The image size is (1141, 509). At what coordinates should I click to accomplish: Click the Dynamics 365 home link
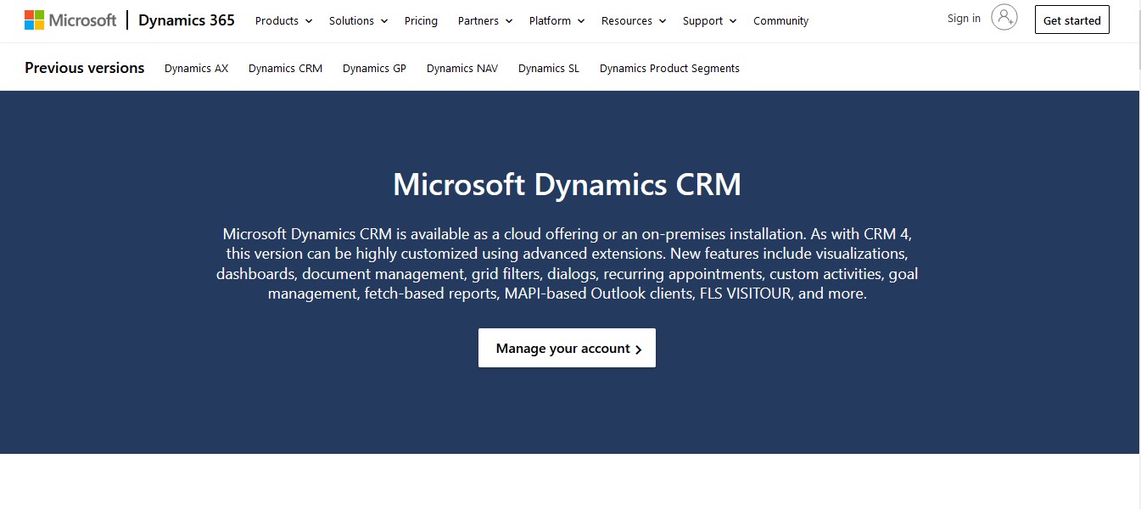click(x=187, y=20)
